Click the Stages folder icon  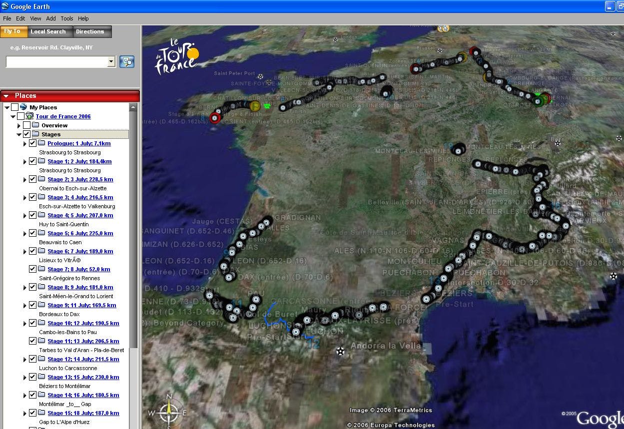click(x=35, y=134)
